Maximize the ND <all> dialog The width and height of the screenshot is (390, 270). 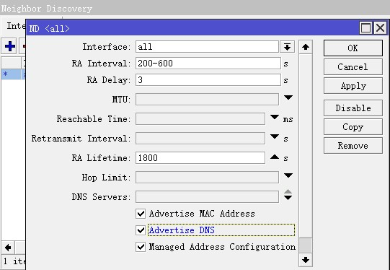click(366, 27)
